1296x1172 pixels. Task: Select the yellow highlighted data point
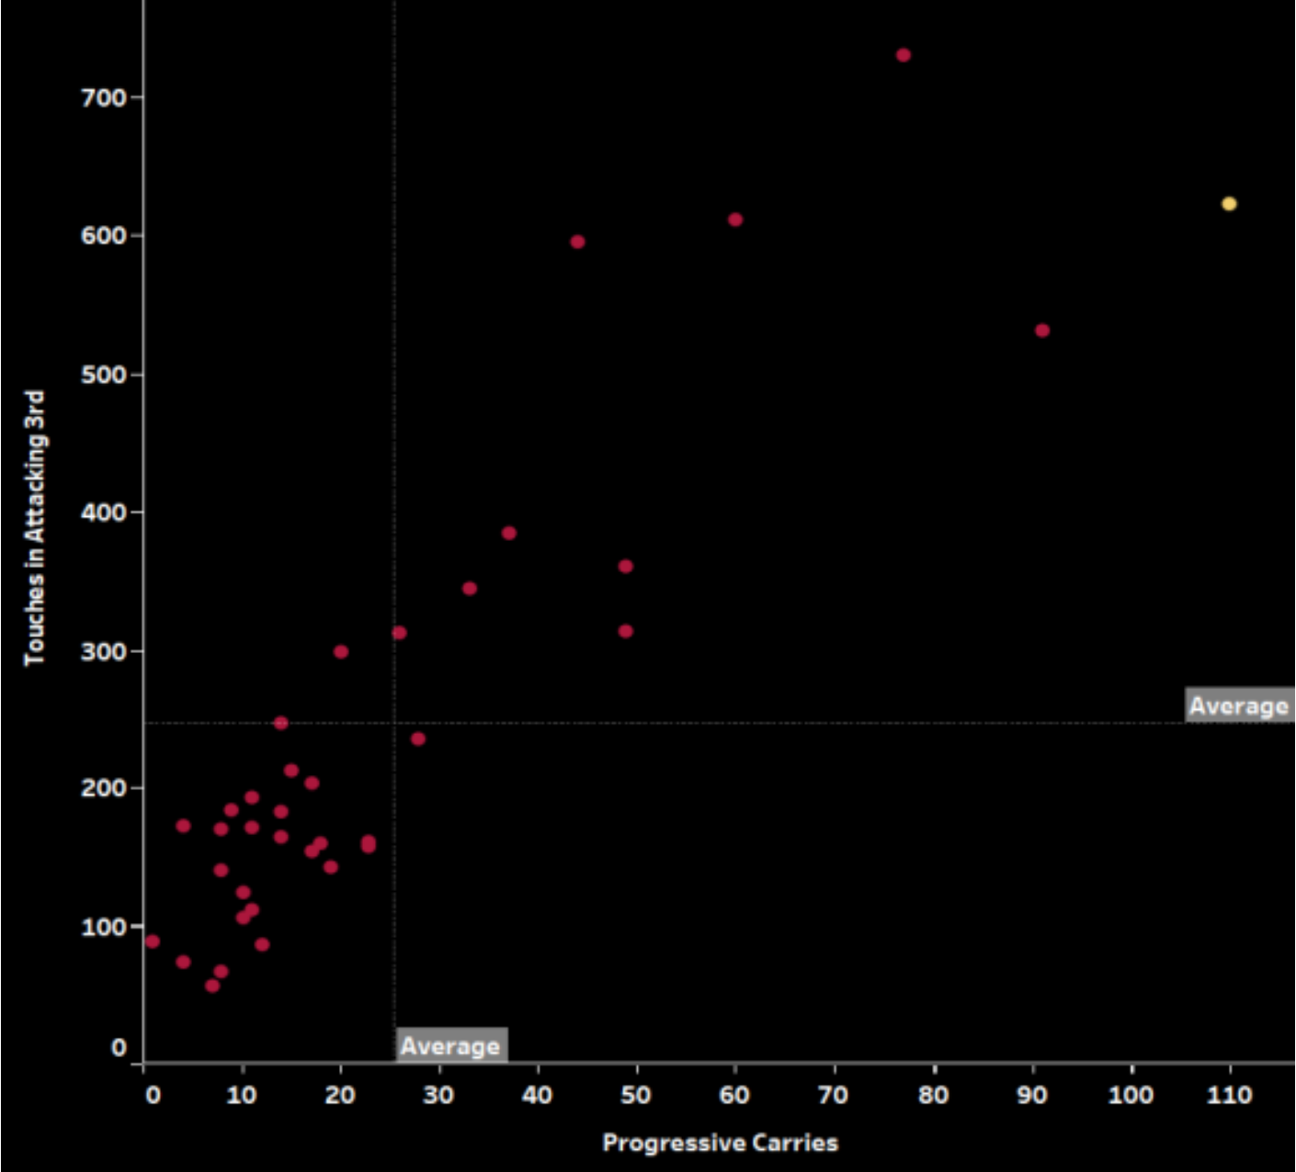click(x=1229, y=204)
